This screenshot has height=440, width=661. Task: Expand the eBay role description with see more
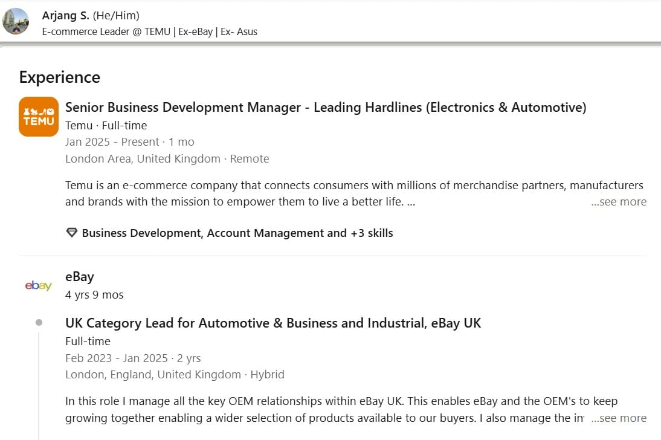pyautogui.click(x=619, y=418)
